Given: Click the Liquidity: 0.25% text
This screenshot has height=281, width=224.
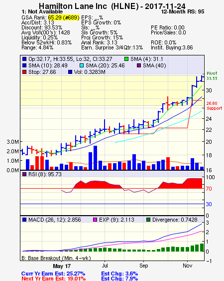Looking at the screenshot, I should pos(39,37).
